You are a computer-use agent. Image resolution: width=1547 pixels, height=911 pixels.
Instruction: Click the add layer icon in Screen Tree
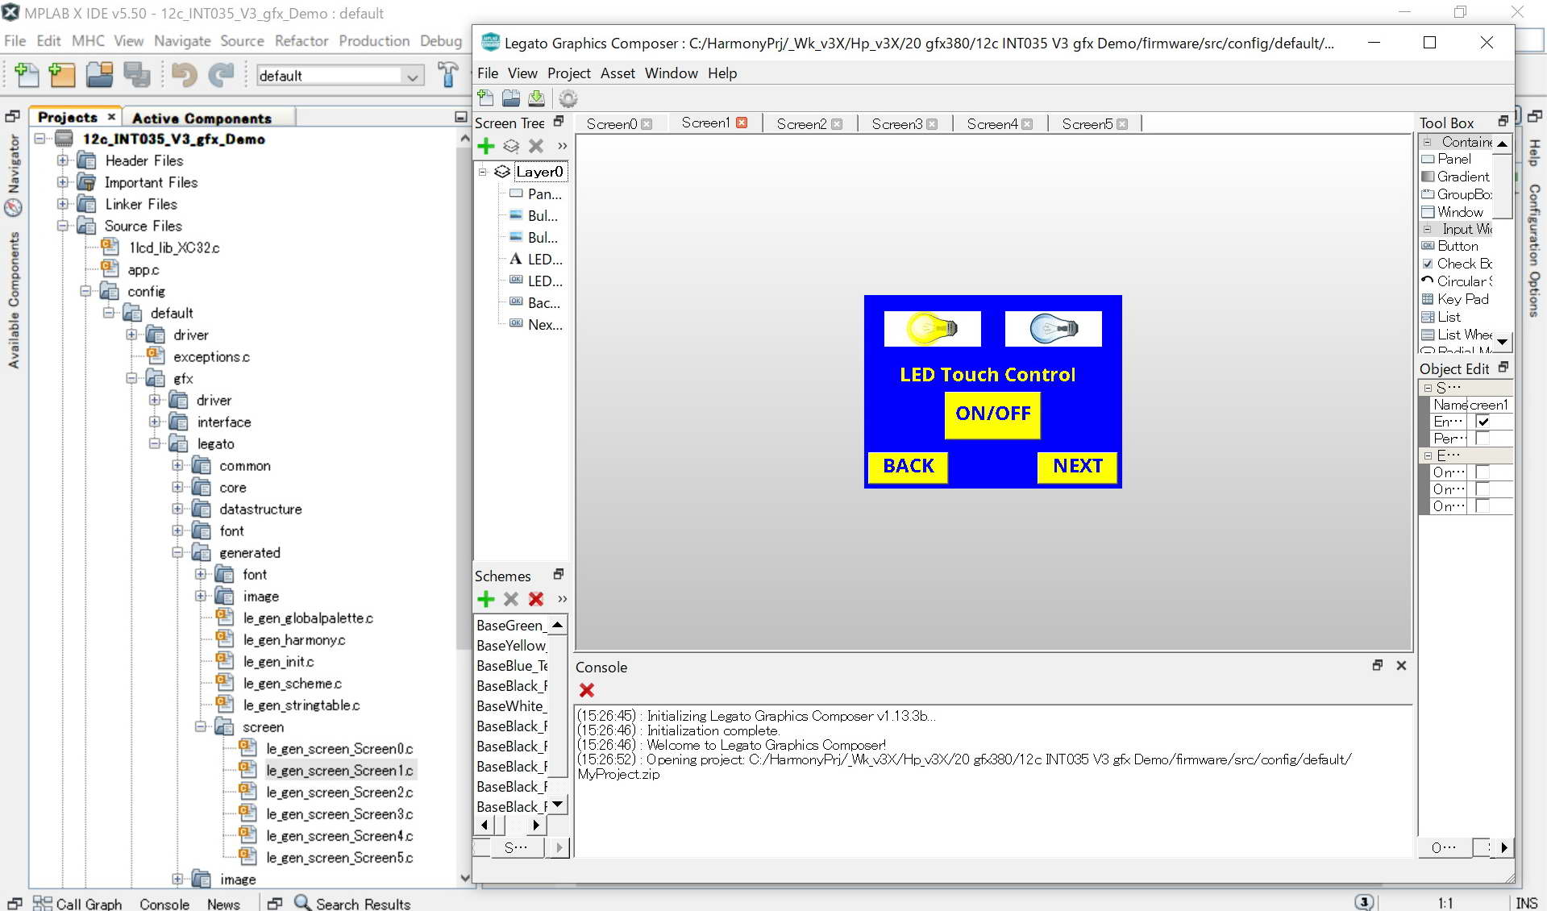(511, 146)
